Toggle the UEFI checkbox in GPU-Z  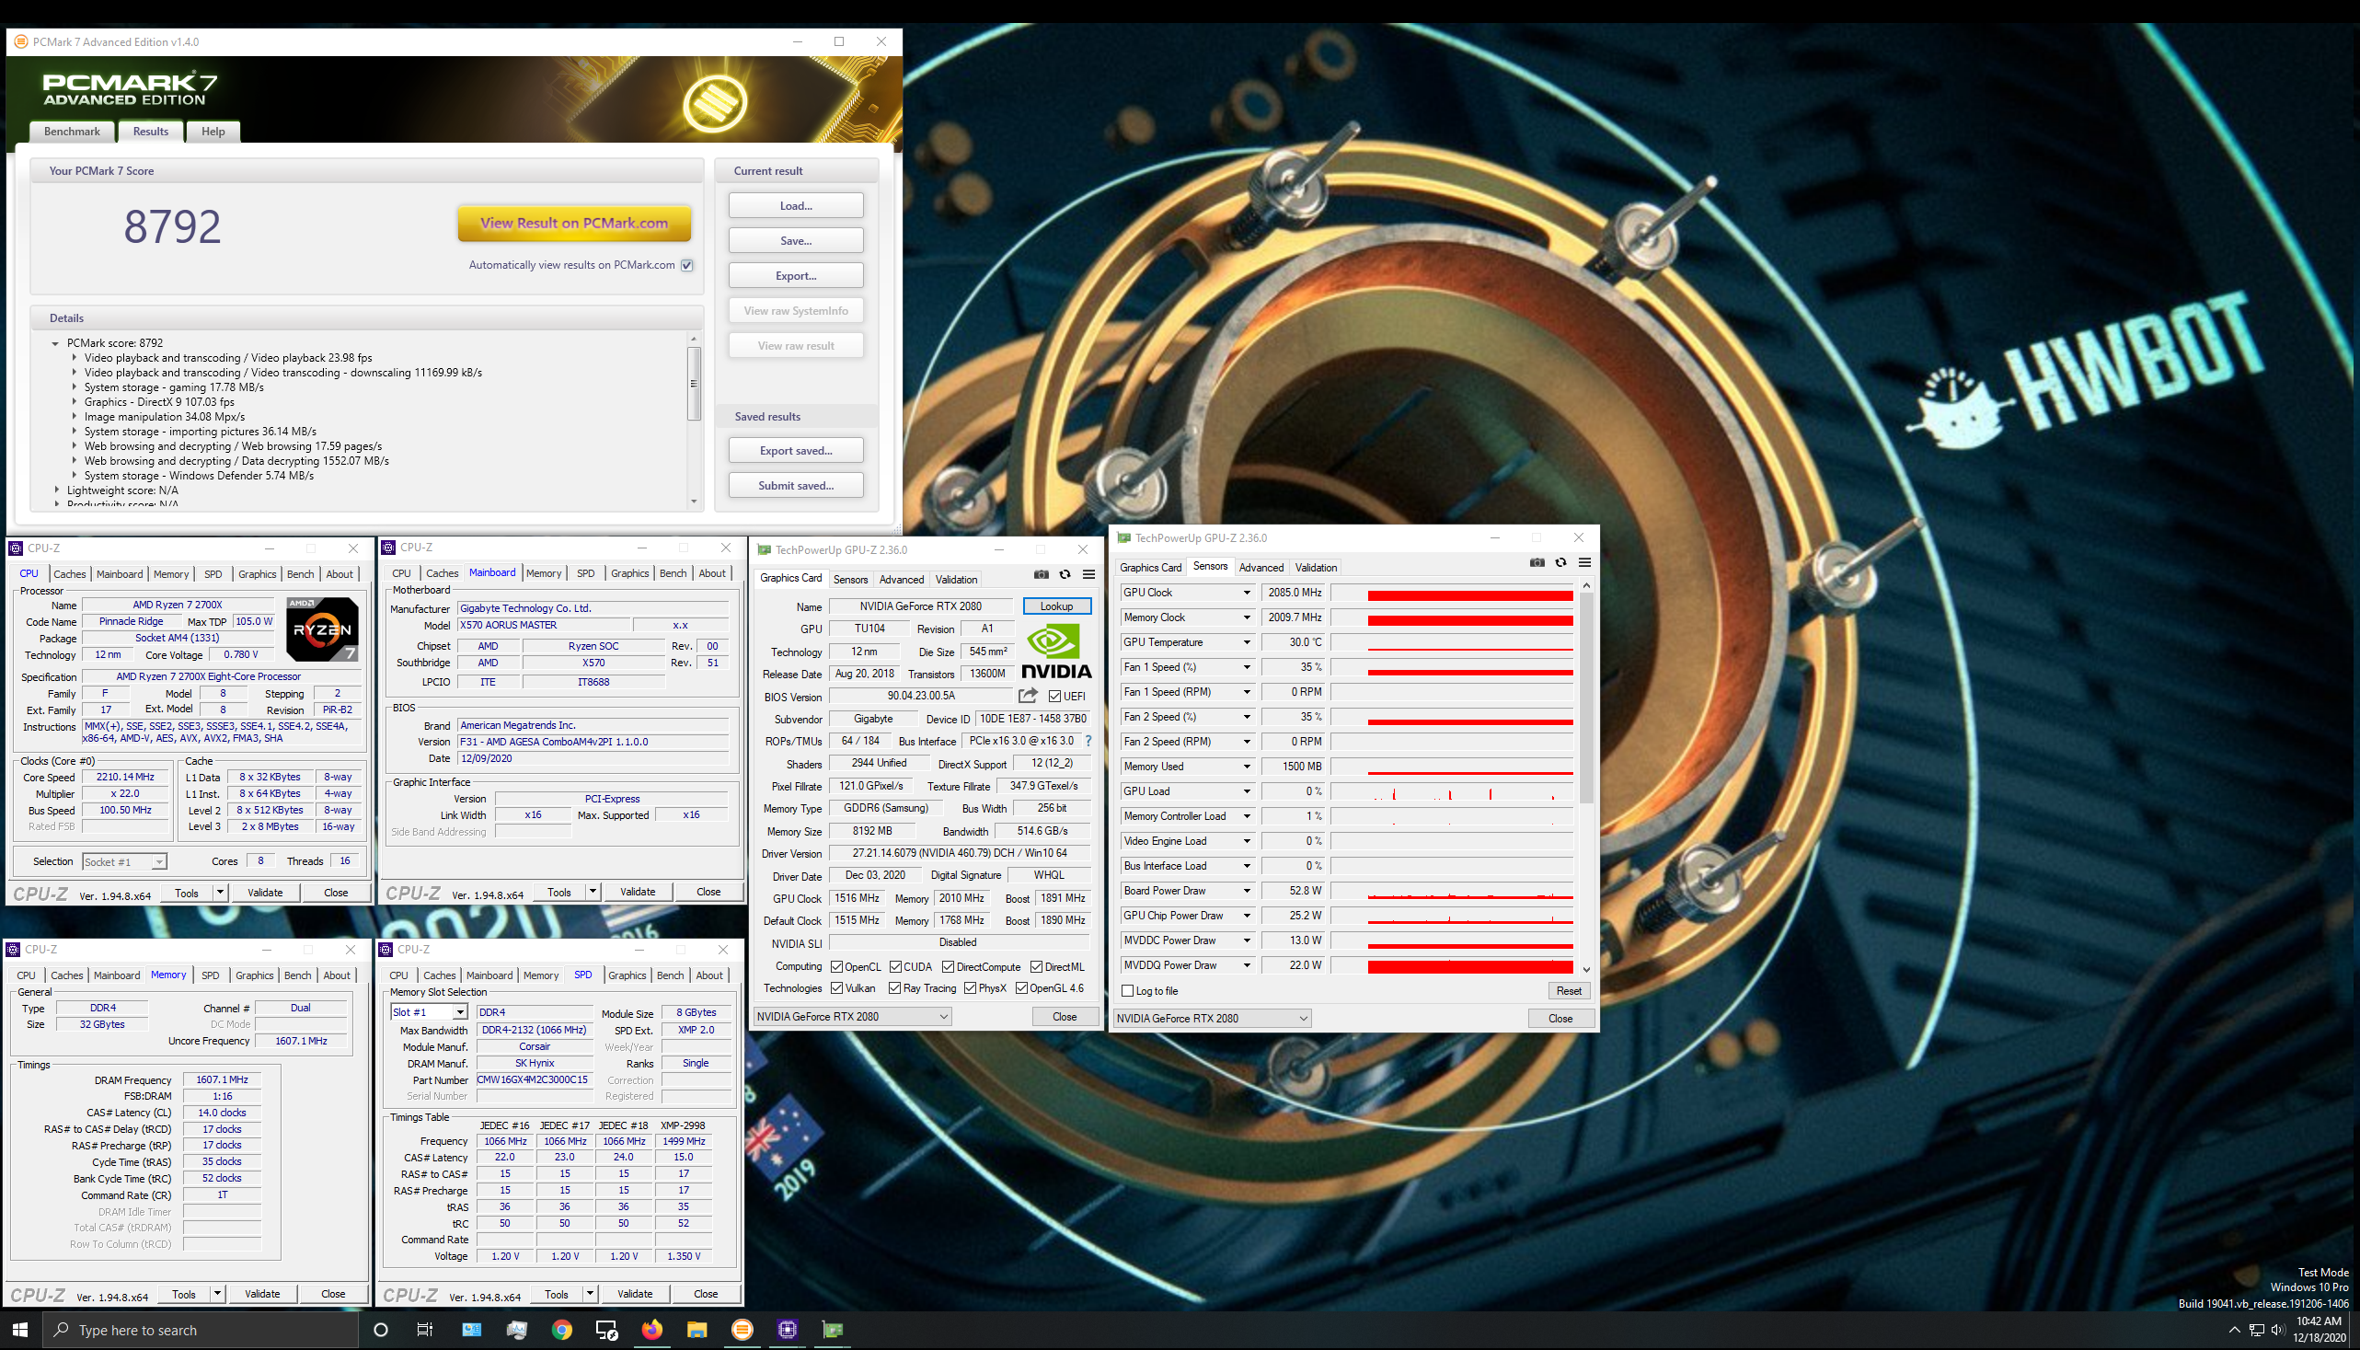1053,697
